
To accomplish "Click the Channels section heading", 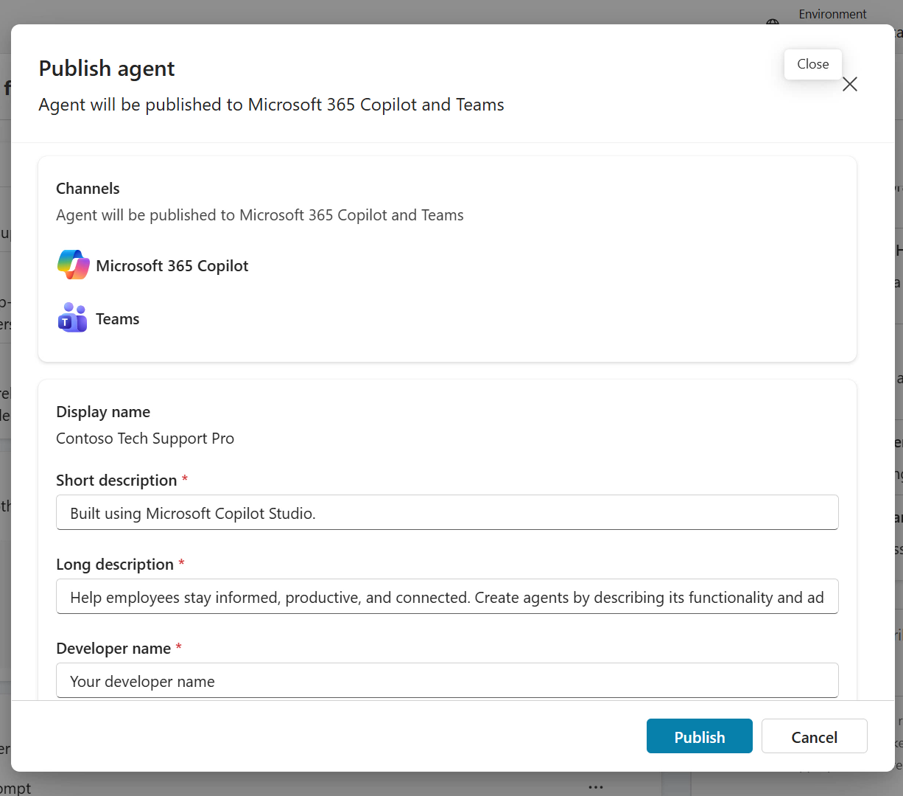I will (88, 189).
